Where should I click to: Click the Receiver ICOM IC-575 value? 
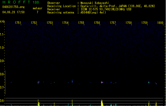106,9
